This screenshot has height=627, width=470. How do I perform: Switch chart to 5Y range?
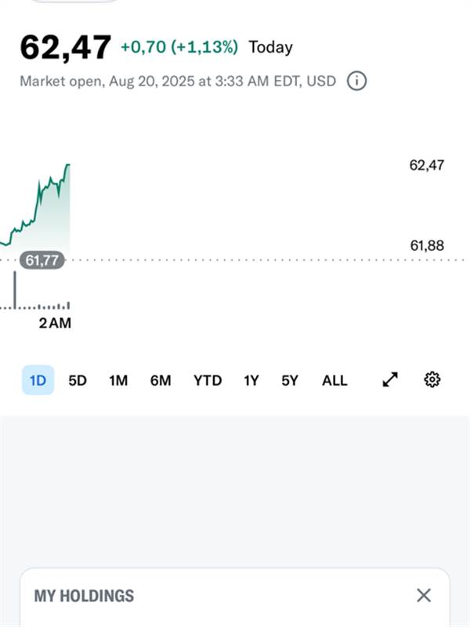pos(290,380)
